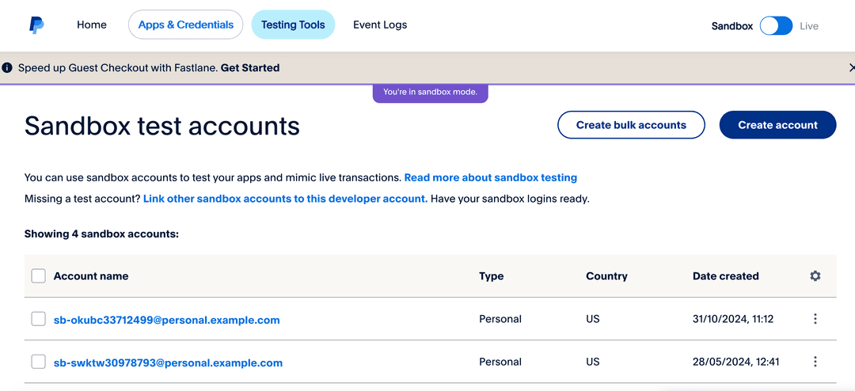Image resolution: width=855 pixels, height=391 pixels.
Task: Open Apps & Credentials tab
Action: (186, 25)
